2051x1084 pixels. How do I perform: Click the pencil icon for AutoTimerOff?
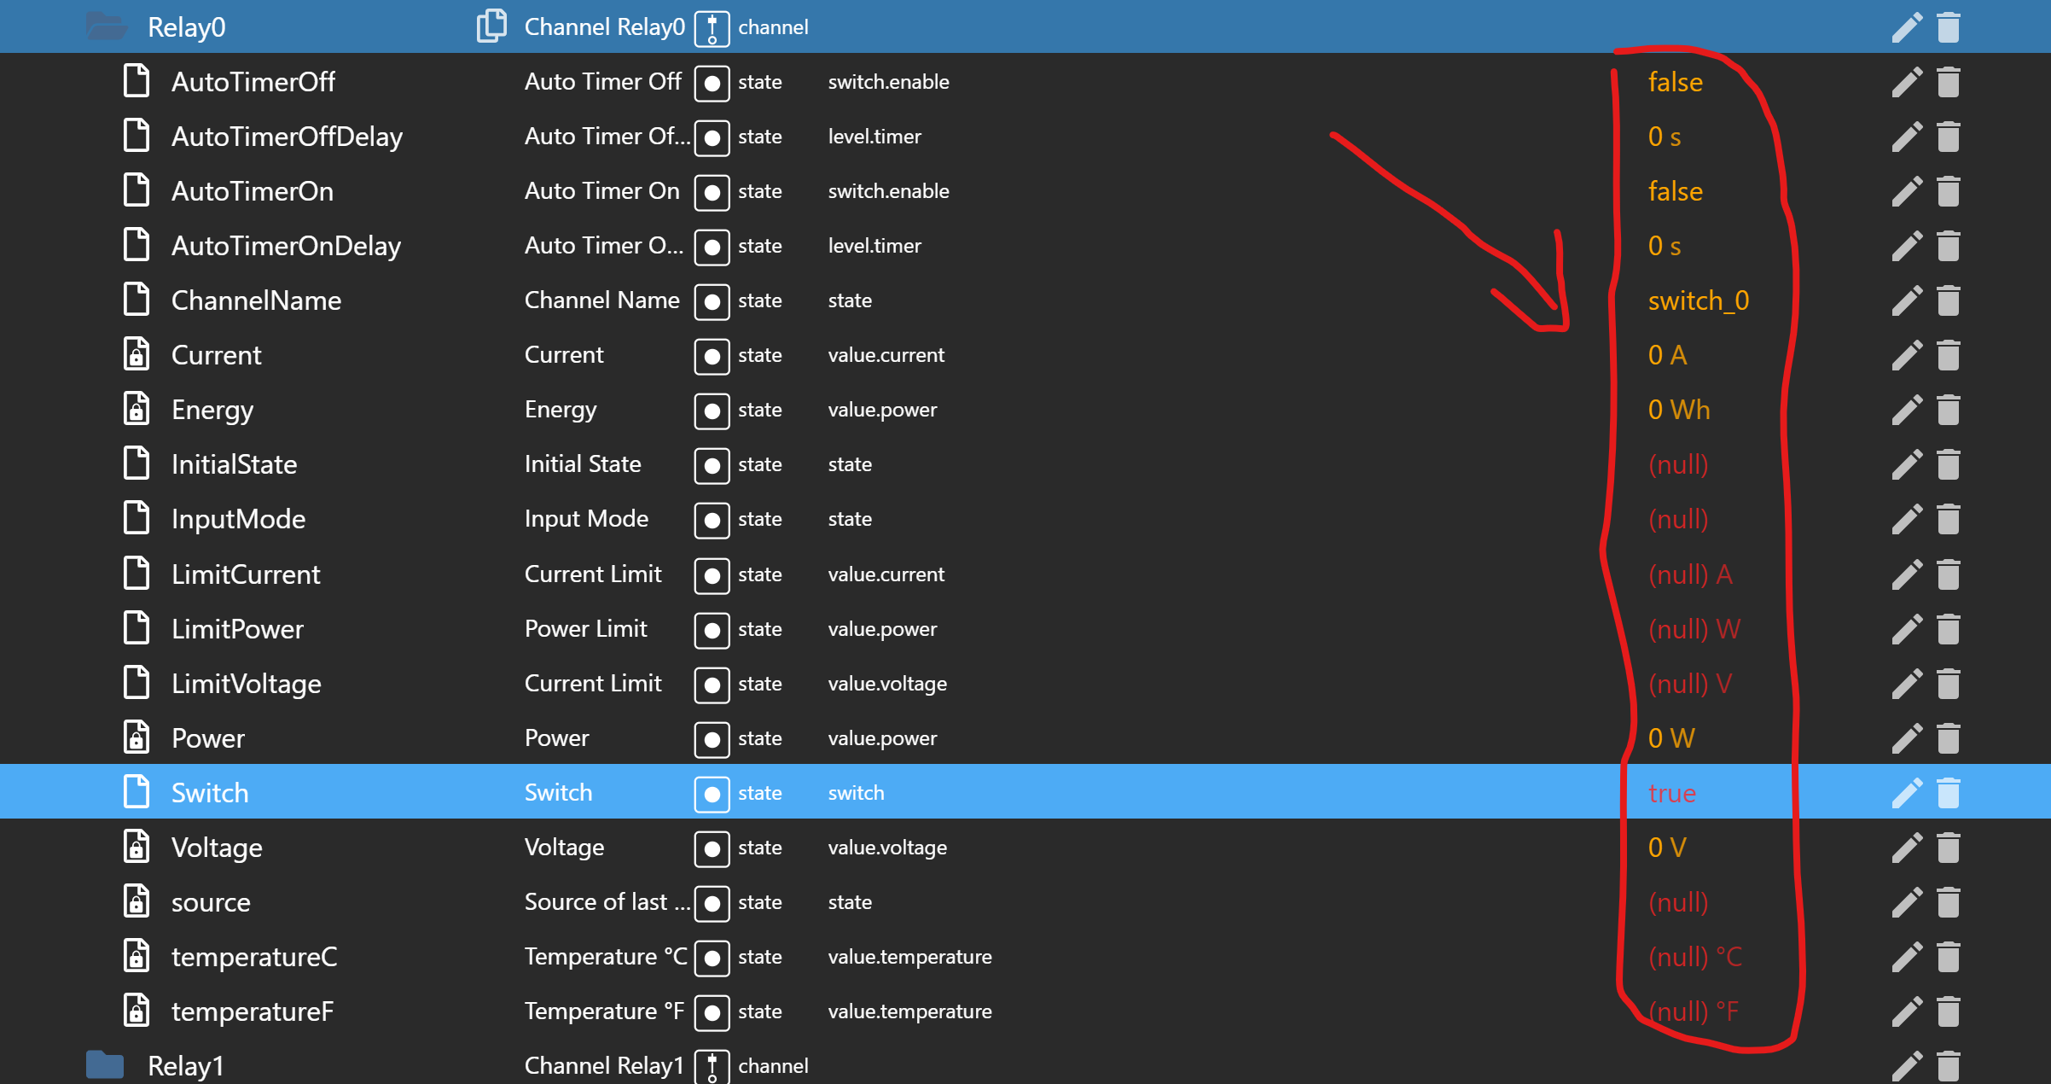coord(1907,82)
